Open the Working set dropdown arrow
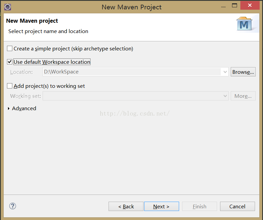This screenshot has width=263, height=220. (x=225, y=96)
